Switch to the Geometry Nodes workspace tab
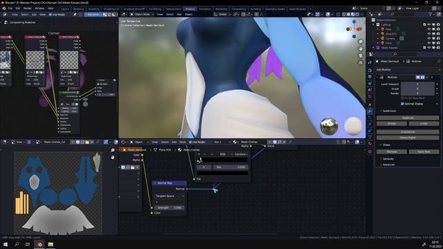Image resolution: width=443 pixels, height=249 pixels. pyautogui.click(x=275, y=9)
